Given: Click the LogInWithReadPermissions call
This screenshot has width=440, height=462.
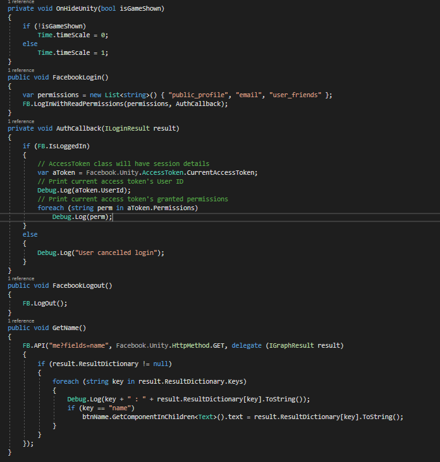Looking at the screenshot, I should 78,104.
